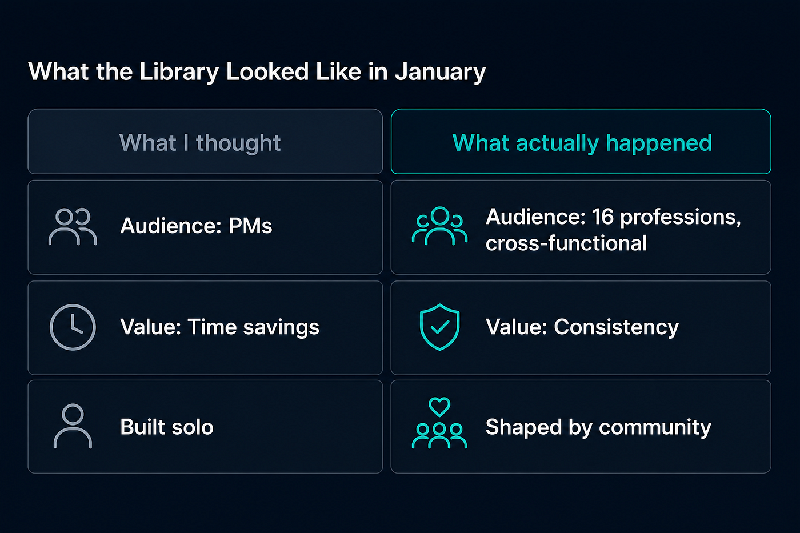Select the Built solo card
Viewport: 800px width, 533px height.
[x=205, y=427]
